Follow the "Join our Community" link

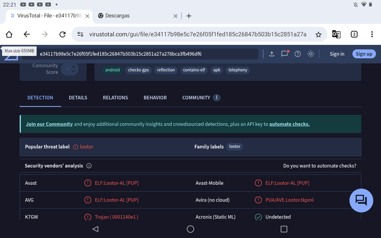49,124
